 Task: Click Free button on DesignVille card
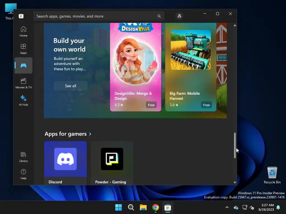(151, 105)
